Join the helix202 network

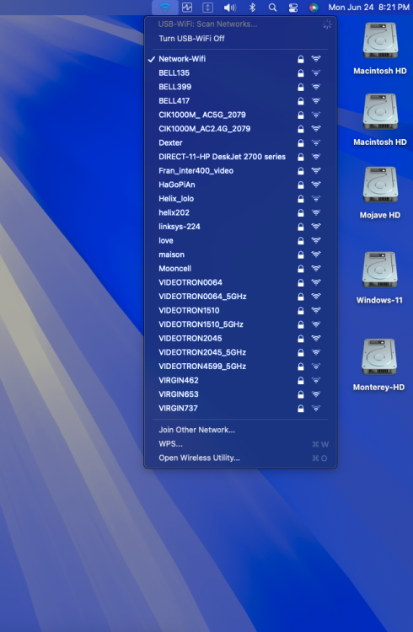point(240,212)
